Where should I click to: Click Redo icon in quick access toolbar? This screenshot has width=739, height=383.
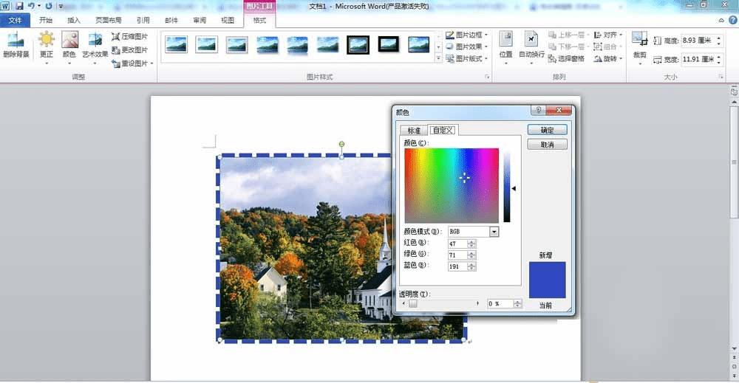49,6
